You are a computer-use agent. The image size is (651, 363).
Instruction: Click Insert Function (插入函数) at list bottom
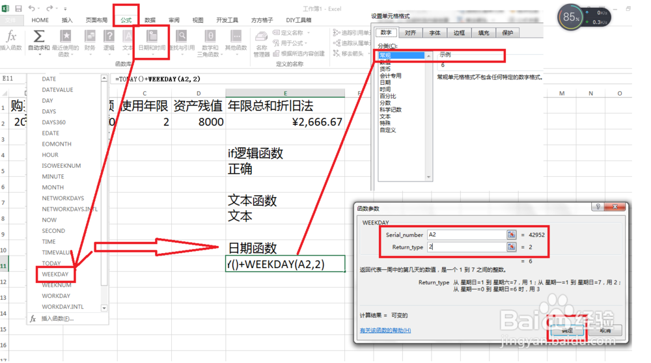[58, 319]
